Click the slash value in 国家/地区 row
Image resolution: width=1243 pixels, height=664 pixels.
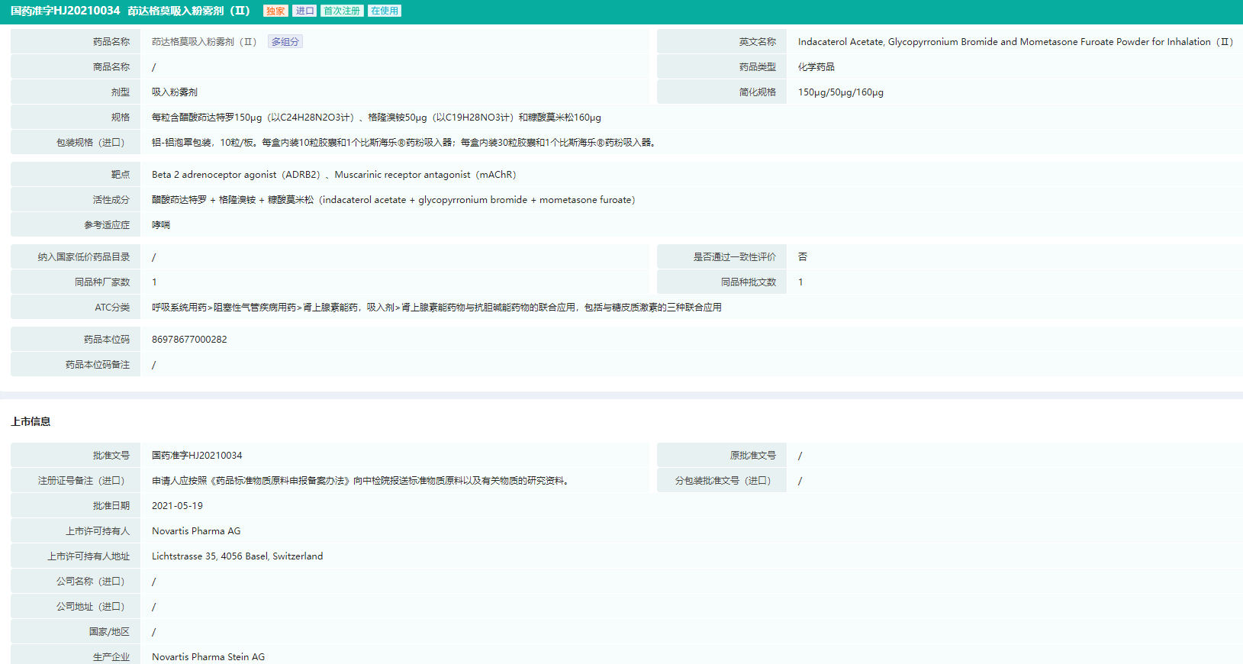(153, 632)
